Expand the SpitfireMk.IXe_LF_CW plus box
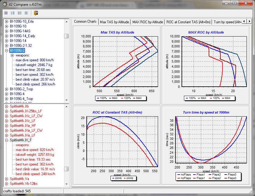This screenshot has height=196, width=255. tap(6, 130)
